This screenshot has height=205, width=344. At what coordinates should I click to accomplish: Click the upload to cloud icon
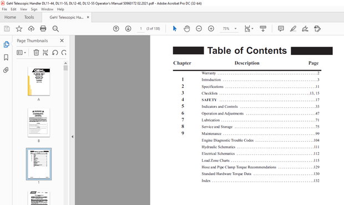point(31,28)
